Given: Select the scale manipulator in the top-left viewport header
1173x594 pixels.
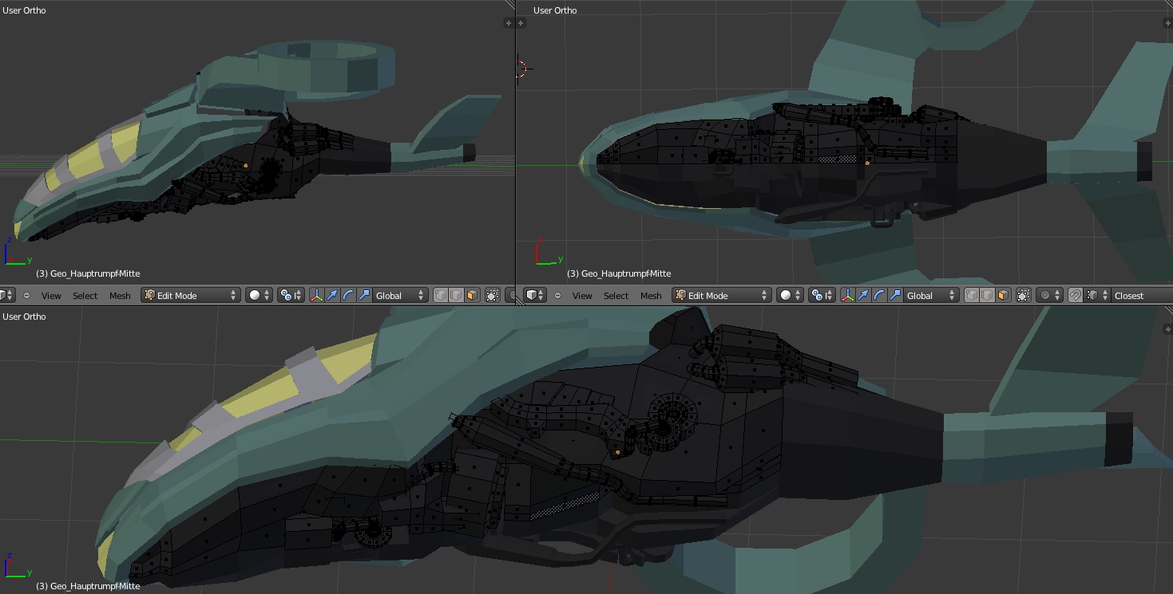Looking at the screenshot, I should (x=364, y=296).
